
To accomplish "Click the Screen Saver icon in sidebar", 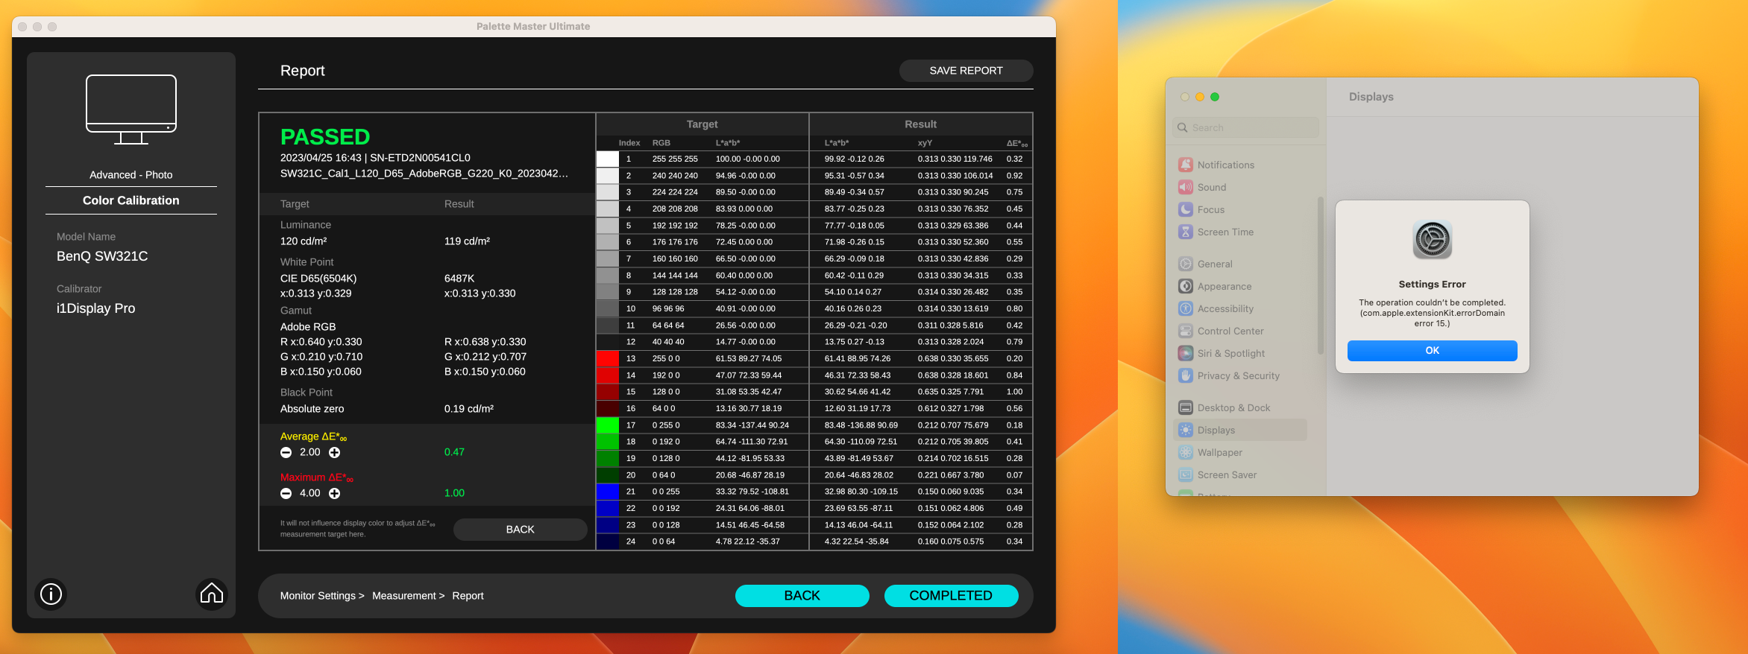I will [1186, 475].
